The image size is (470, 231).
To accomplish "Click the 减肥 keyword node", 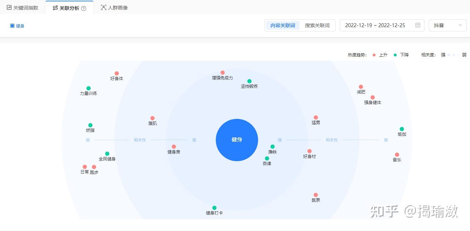I will 361,87.
